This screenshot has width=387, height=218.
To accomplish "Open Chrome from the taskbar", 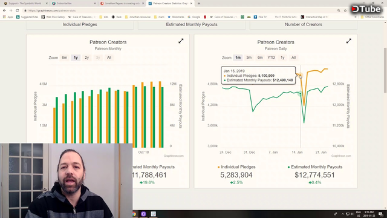I will (134, 214).
